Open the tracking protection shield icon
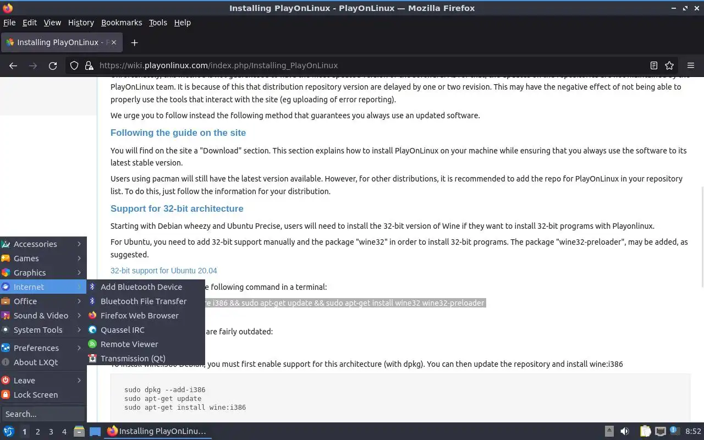The width and height of the screenshot is (704, 440). (74, 65)
